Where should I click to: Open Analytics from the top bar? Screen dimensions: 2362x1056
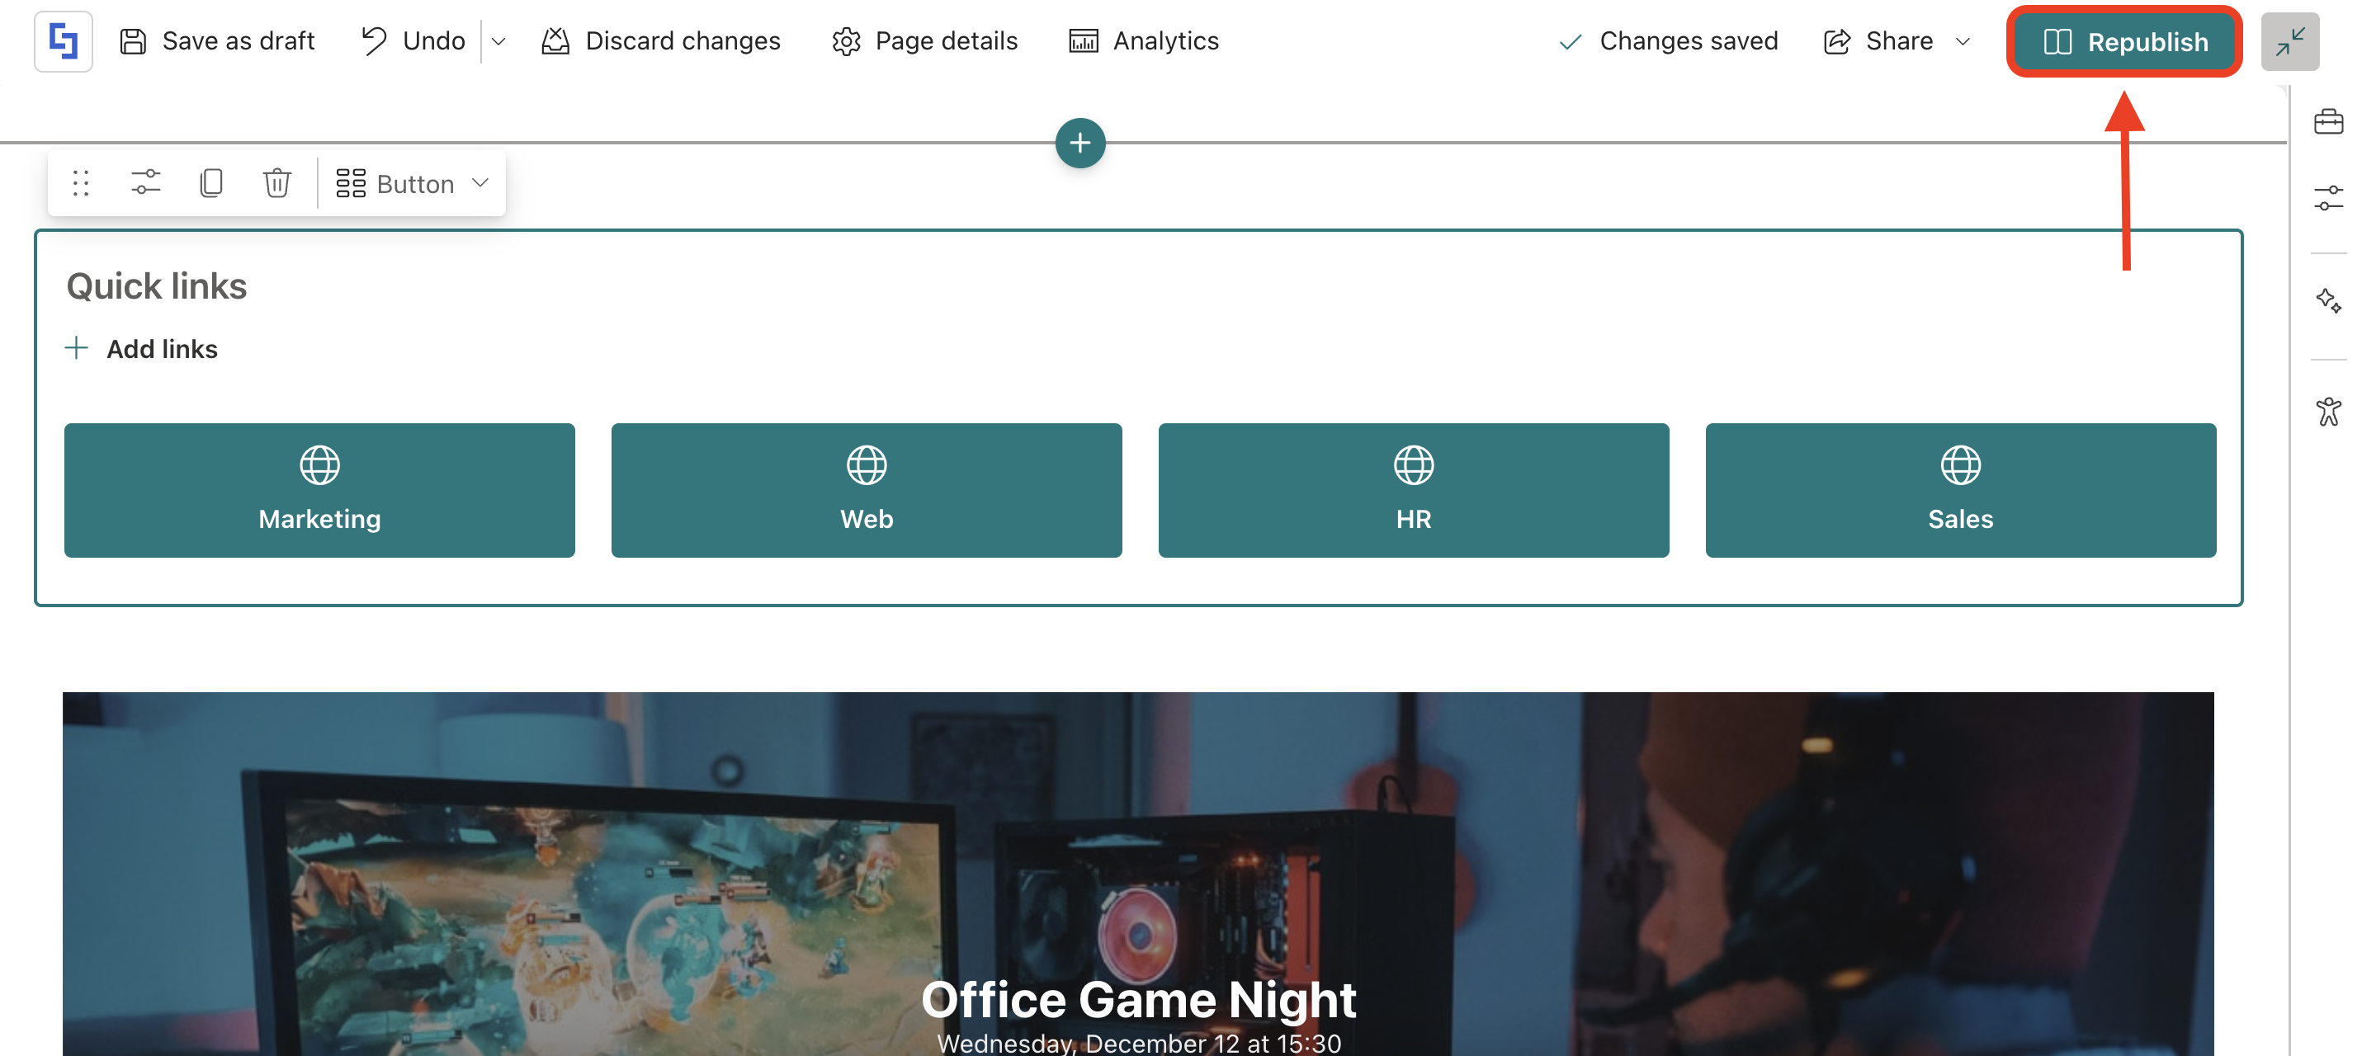[x=1145, y=41]
